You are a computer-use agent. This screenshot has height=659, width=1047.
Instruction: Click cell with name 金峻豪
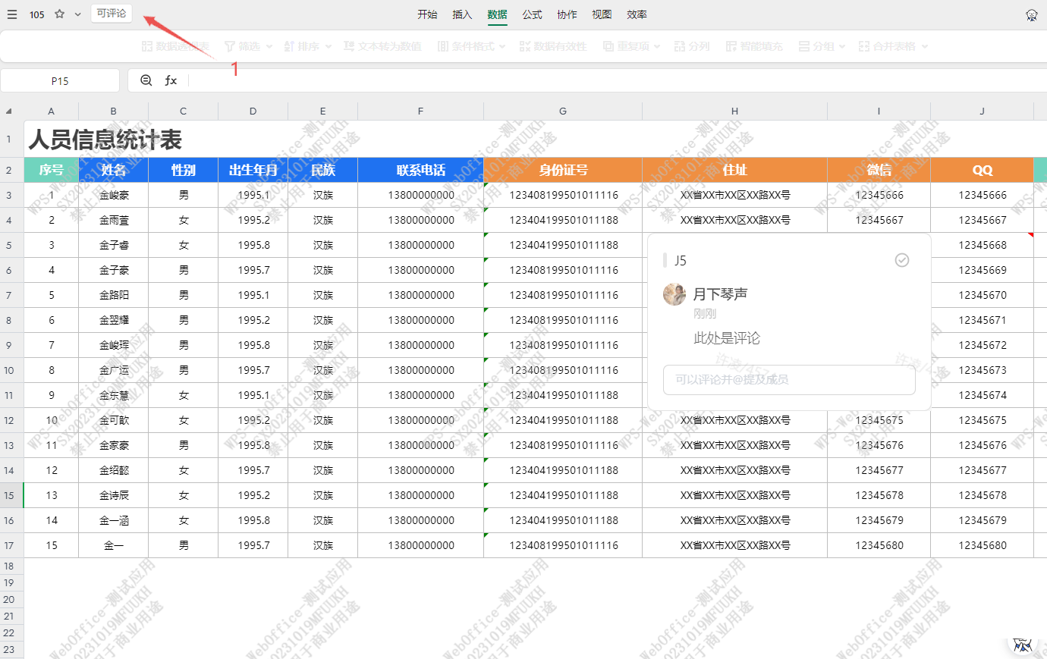[x=114, y=195]
